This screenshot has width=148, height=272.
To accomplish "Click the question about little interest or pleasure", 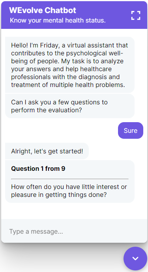I will tap(69, 191).
